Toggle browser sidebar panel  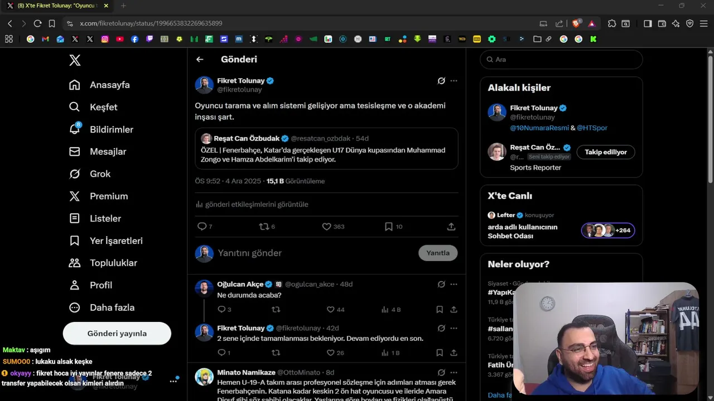tap(648, 23)
